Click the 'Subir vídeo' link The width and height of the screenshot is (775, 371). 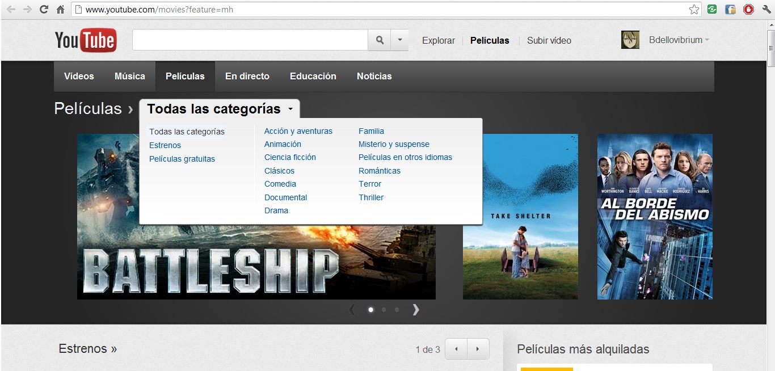tap(548, 40)
